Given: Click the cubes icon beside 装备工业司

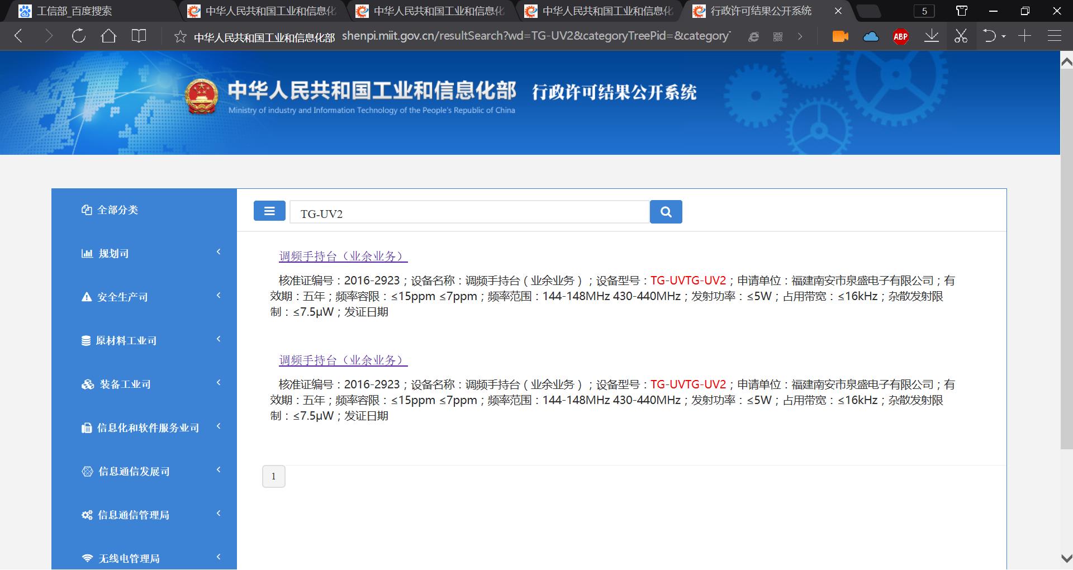Looking at the screenshot, I should tap(88, 384).
